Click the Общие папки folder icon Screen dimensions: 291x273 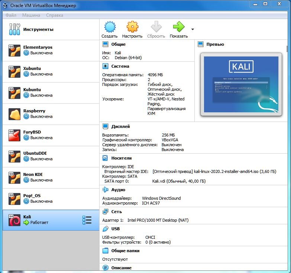pos(105,251)
